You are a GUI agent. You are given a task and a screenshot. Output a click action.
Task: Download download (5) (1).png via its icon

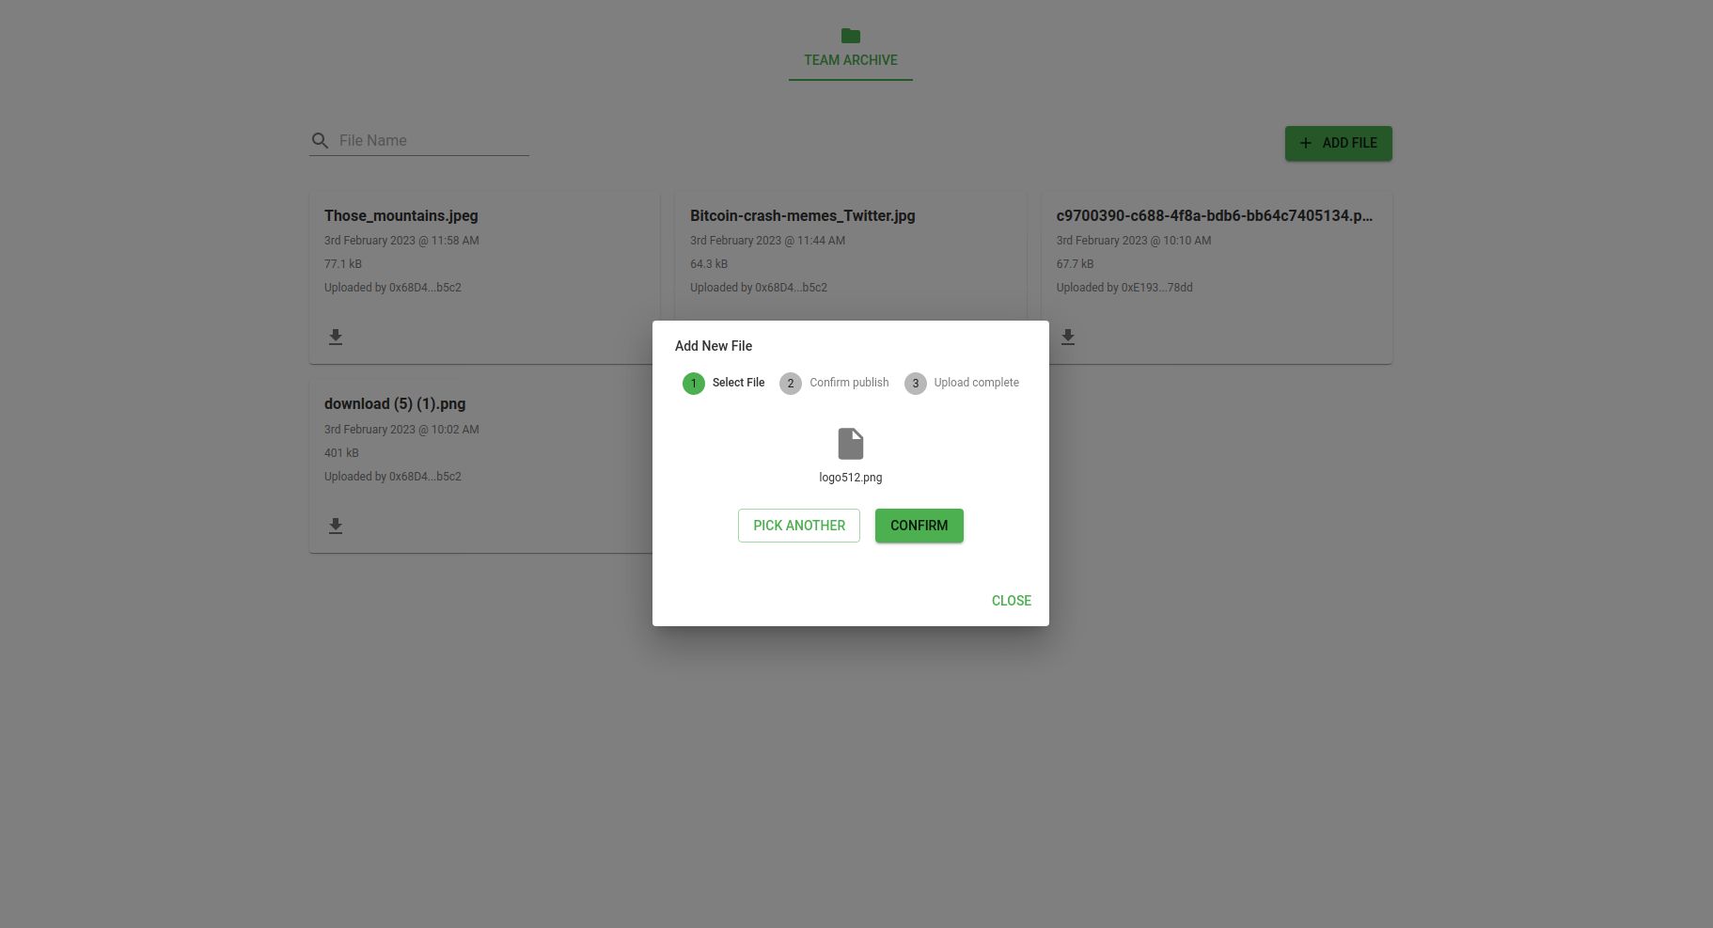[x=336, y=526]
